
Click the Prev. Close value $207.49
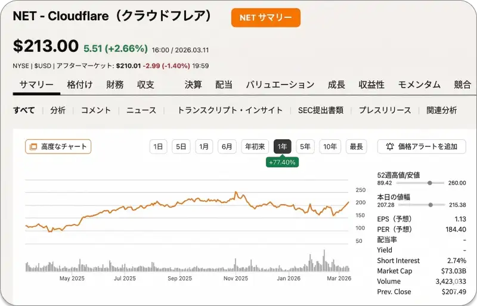click(454, 292)
